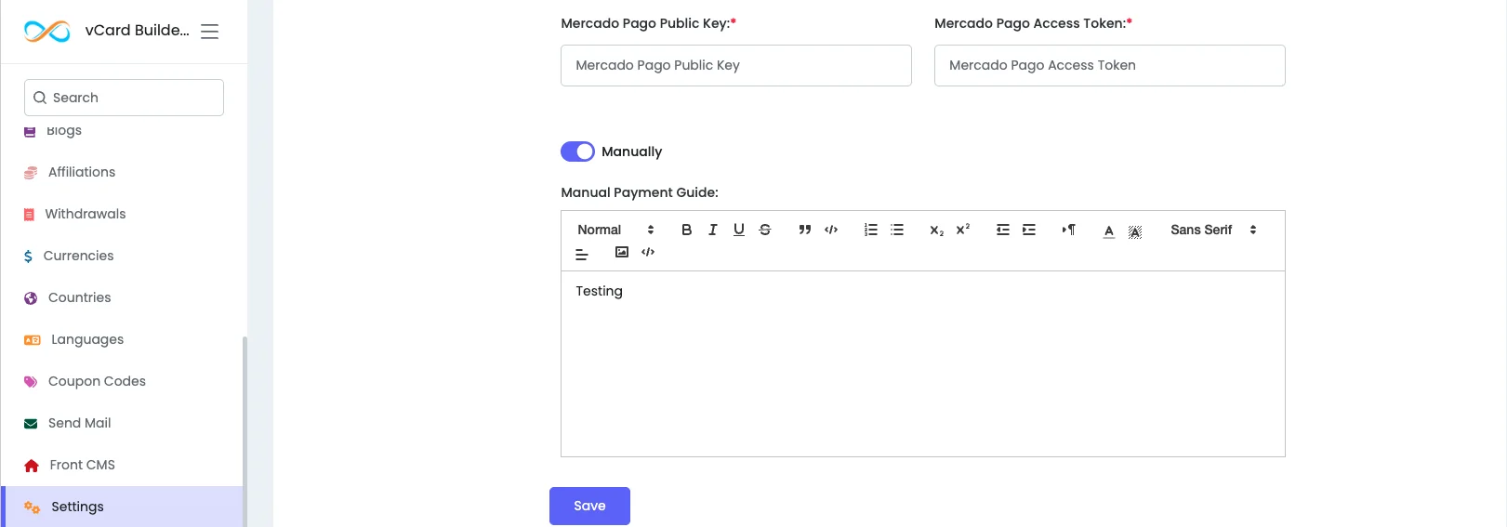The height and width of the screenshot is (527, 1507).
Task: Apply italic formatting in the editor
Action: point(712,230)
